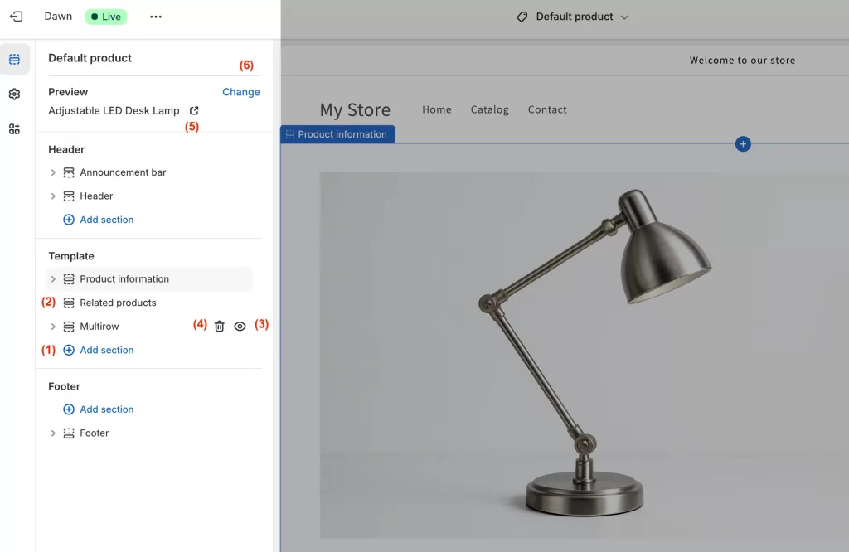Expand the Announcement bar section
The image size is (849, 552).
[53, 172]
